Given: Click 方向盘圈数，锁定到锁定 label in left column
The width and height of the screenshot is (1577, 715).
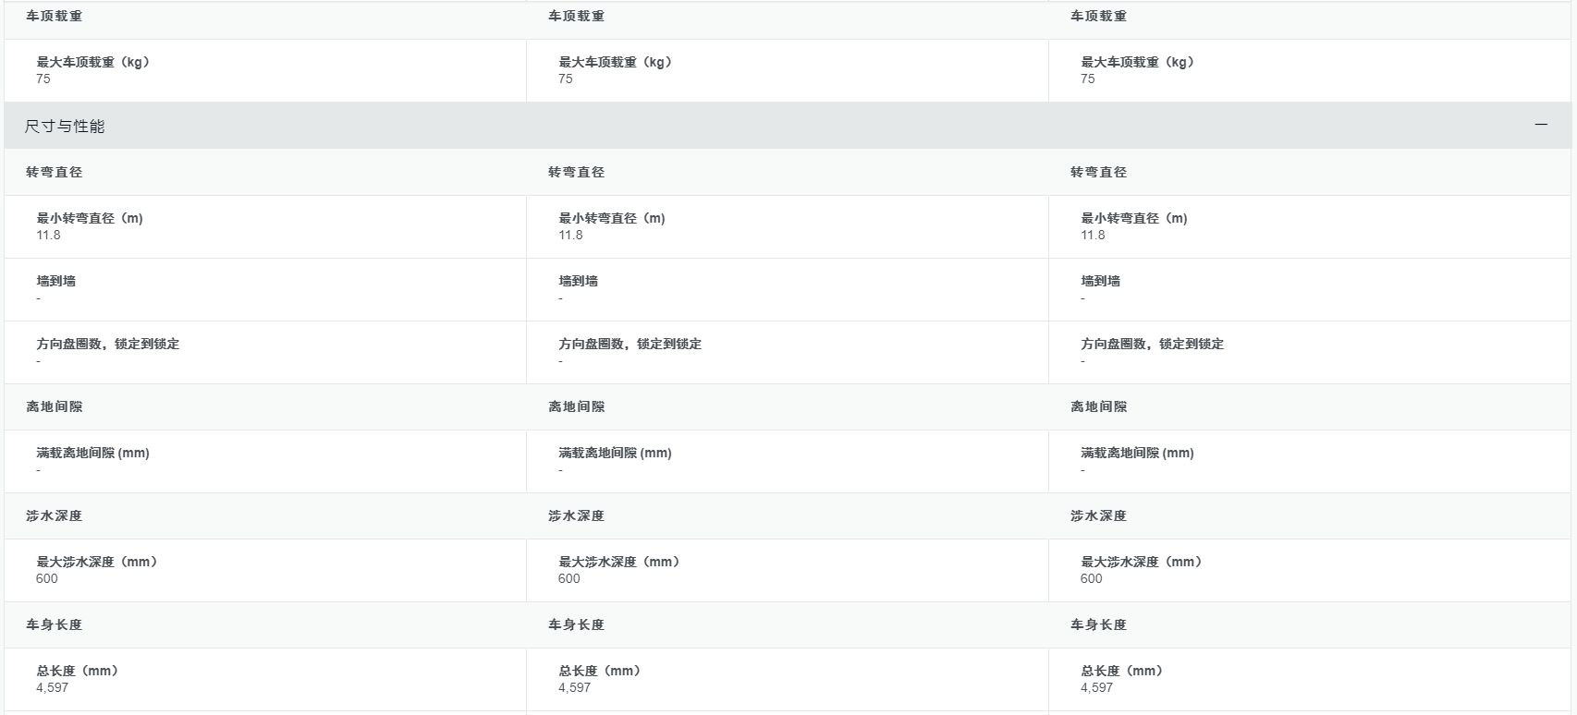Looking at the screenshot, I should (x=107, y=344).
